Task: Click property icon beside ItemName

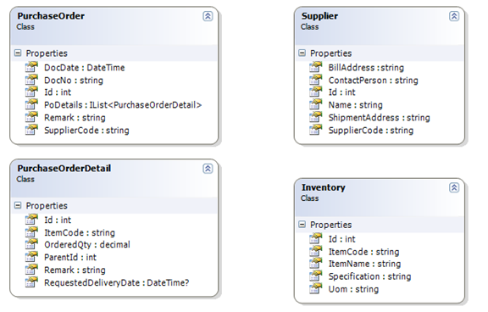Action: coord(315,264)
